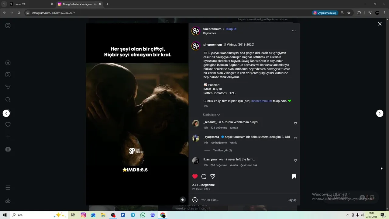This screenshot has width=389, height=219.
Task: Open WhatsApp from the taskbar
Action: (x=143, y=215)
